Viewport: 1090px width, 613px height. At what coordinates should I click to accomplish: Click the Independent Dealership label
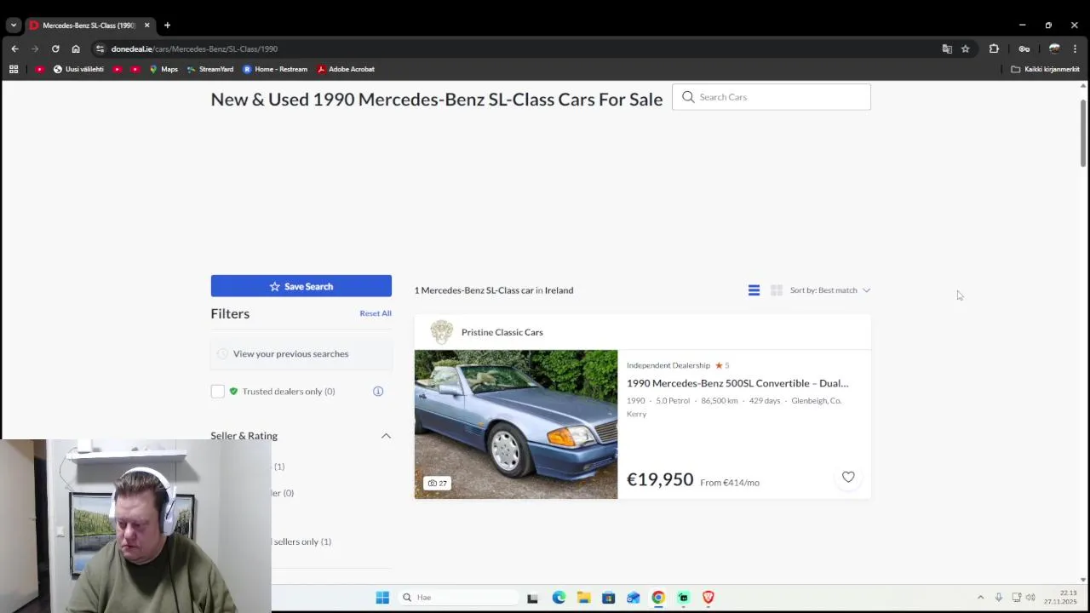668,365
